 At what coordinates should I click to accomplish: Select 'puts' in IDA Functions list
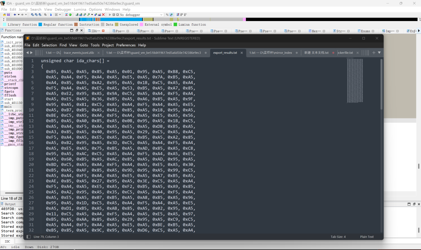(8, 73)
